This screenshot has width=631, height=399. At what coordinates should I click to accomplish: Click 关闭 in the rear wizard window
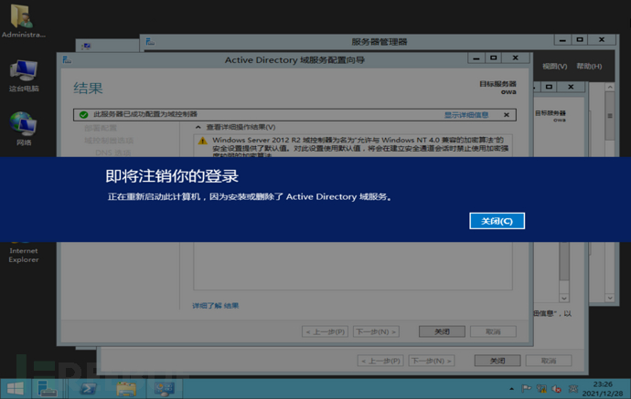(497, 361)
